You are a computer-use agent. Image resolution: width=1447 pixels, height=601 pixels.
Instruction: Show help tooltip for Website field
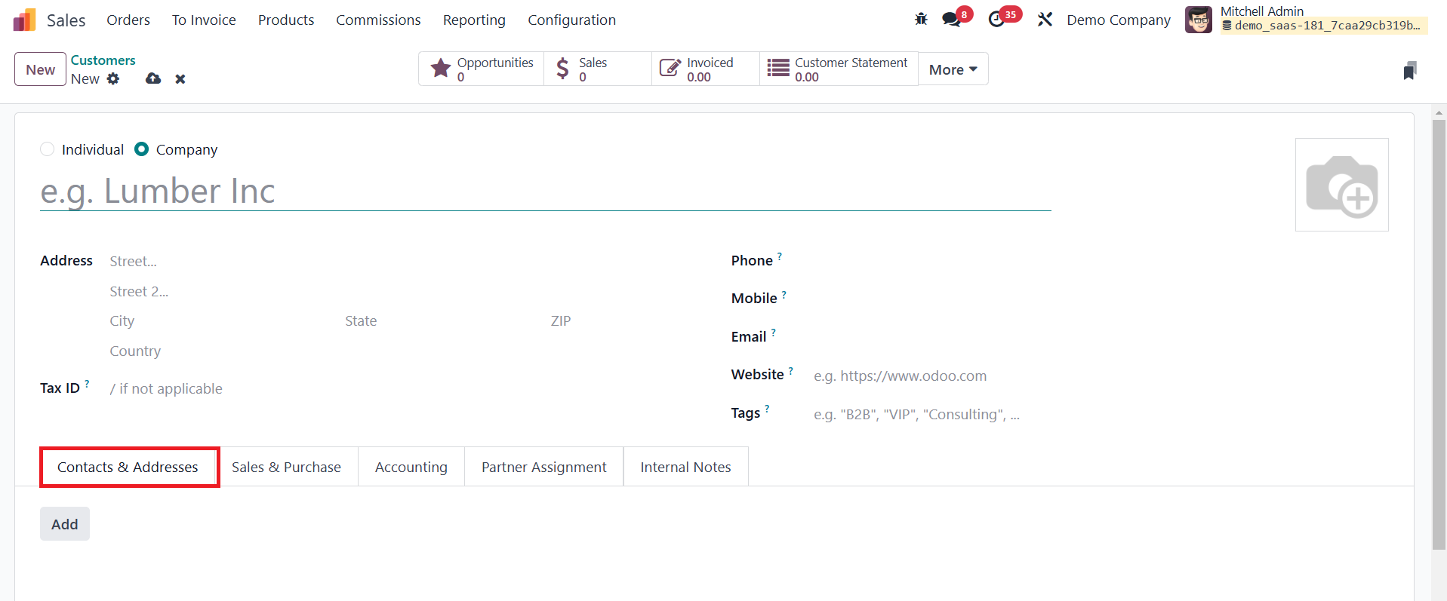pos(791,370)
